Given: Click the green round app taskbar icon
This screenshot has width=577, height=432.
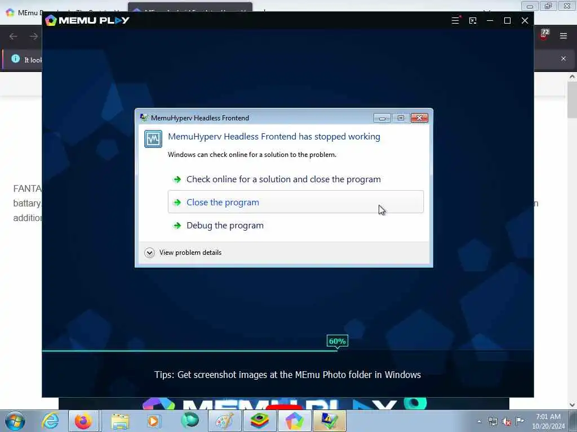Looking at the screenshot, I should coord(190,420).
